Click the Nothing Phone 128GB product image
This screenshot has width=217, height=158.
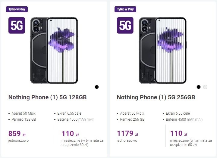[x=54, y=51]
